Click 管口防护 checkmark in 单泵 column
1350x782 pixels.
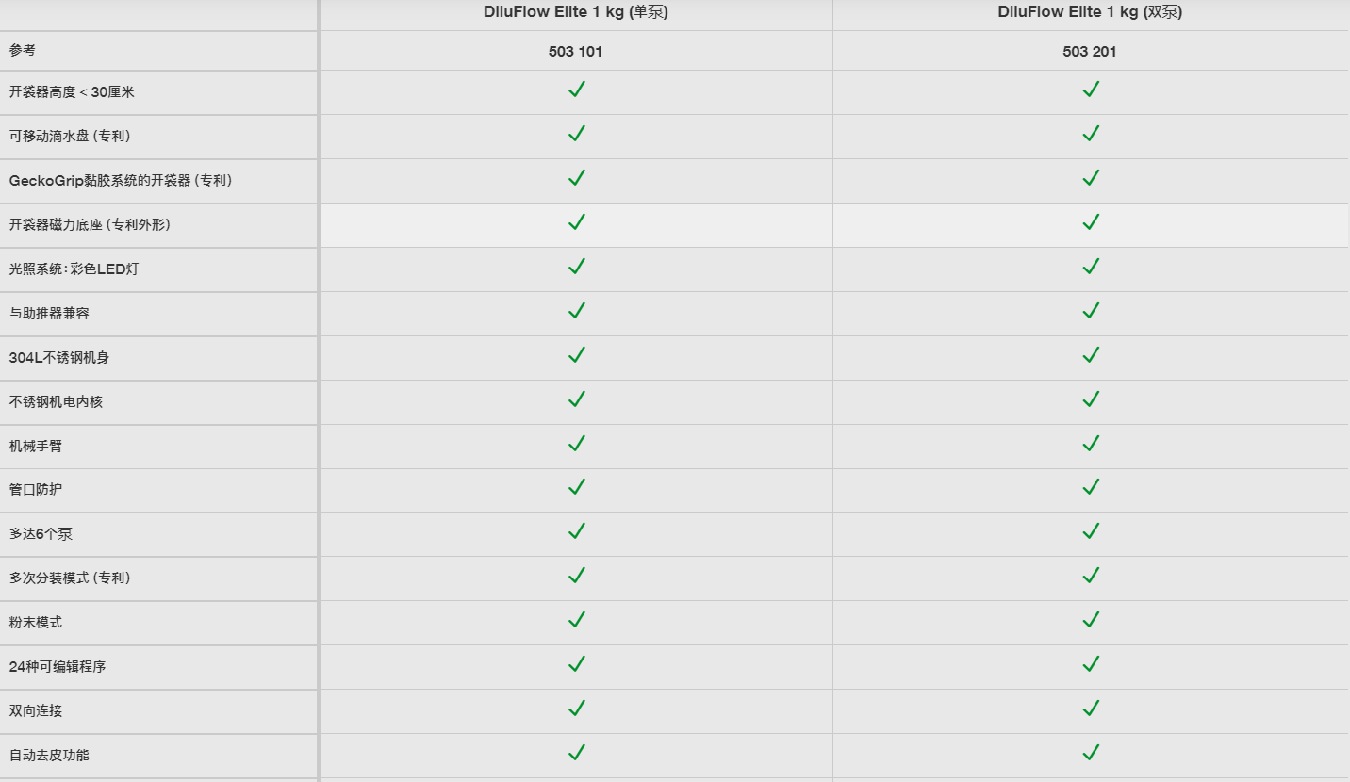click(x=576, y=487)
